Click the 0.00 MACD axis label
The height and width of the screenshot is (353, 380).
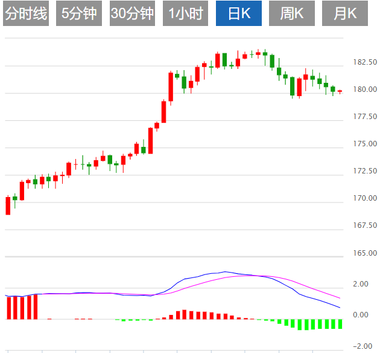(361, 315)
